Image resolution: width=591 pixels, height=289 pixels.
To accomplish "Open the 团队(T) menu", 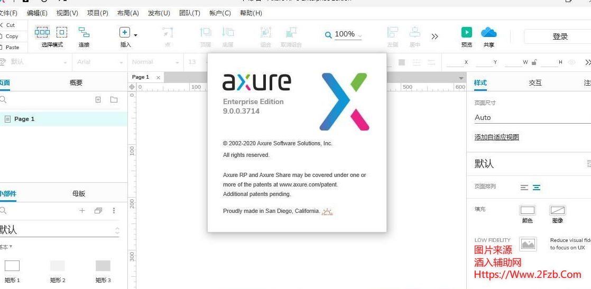I will (190, 13).
